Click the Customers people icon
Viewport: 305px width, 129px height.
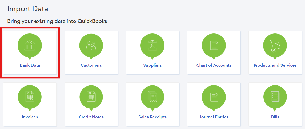point(91,45)
